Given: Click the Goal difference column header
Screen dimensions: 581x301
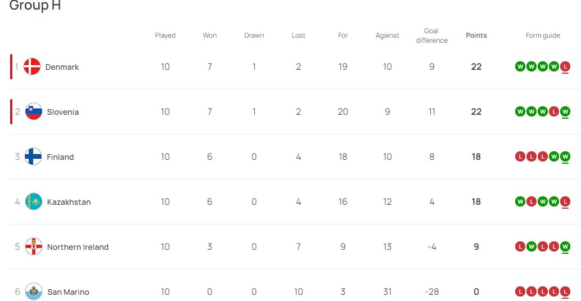Looking at the screenshot, I should [x=432, y=35].
